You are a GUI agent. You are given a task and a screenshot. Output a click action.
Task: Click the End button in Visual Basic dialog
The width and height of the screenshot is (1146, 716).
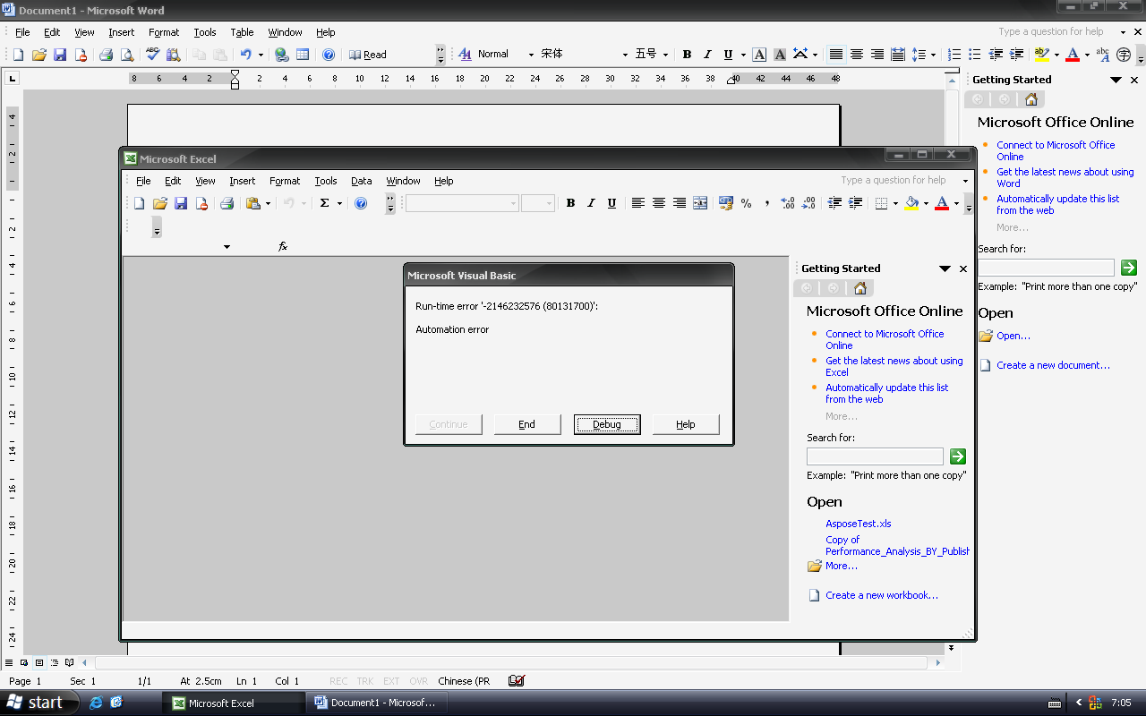pyautogui.click(x=527, y=424)
